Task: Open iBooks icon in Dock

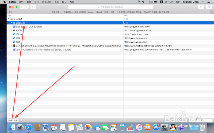Action: click(147, 128)
